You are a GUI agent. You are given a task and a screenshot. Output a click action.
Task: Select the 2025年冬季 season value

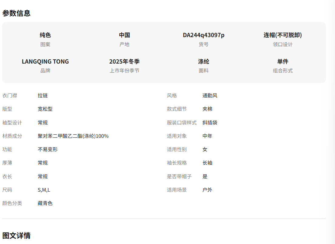point(124,61)
